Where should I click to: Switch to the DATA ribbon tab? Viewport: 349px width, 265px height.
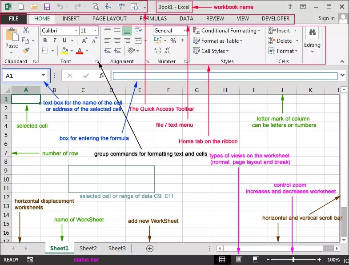[x=186, y=19]
